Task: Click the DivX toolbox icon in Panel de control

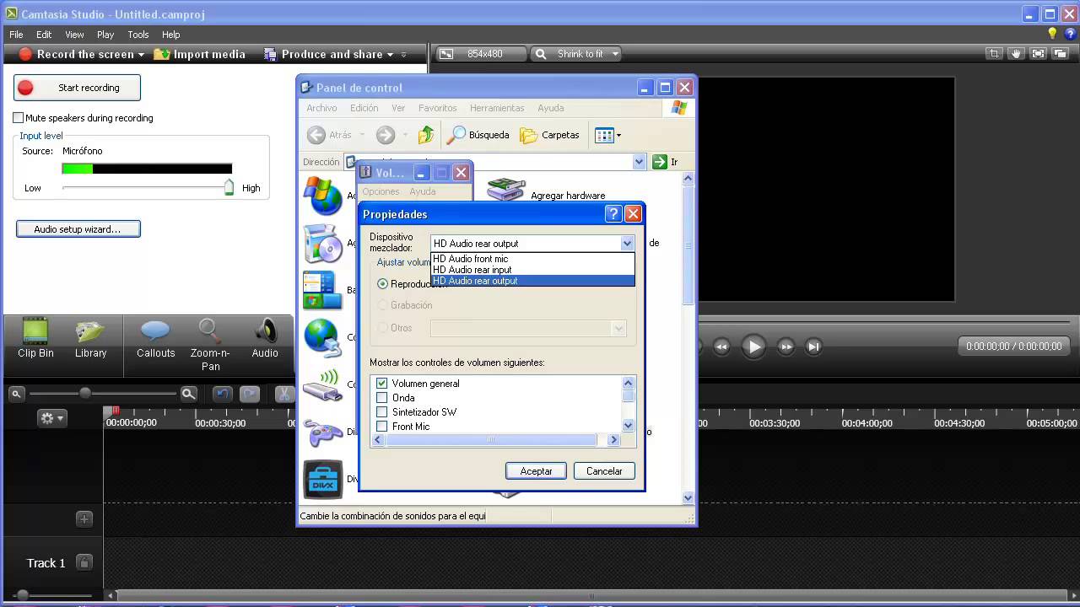Action: pyautogui.click(x=323, y=479)
